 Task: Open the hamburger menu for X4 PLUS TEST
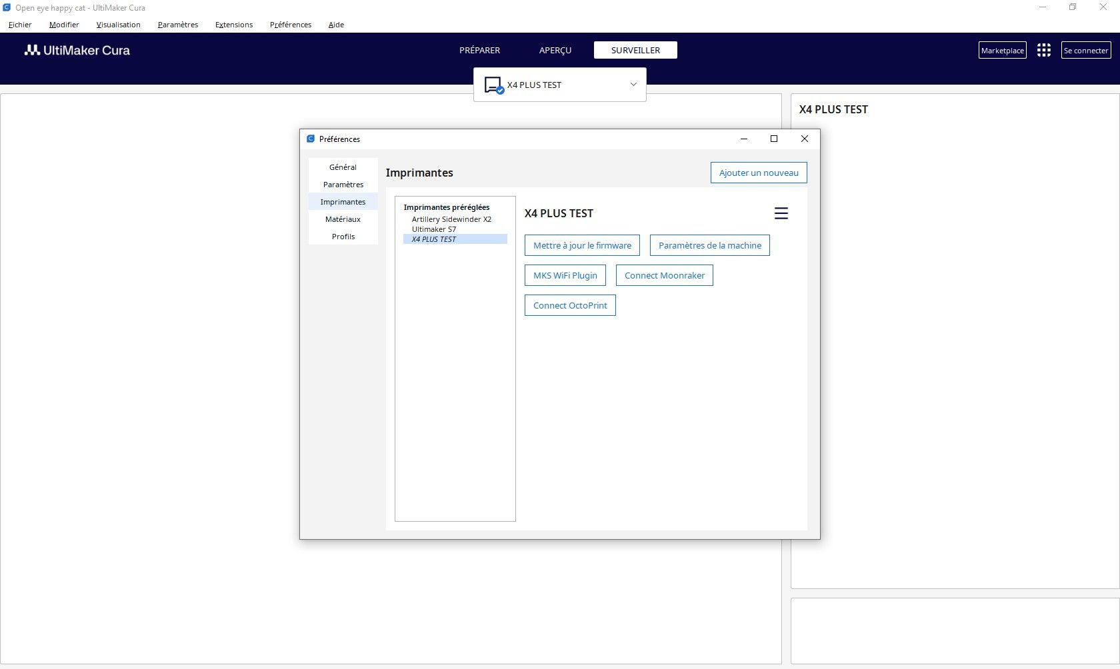[x=781, y=213]
